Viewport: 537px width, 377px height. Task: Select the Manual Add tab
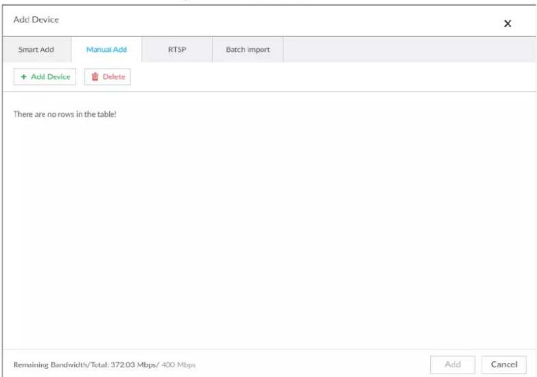pyautogui.click(x=107, y=50)
